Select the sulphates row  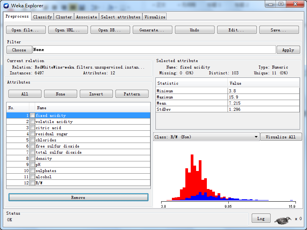pyautogui.click(x=78, y=171)
